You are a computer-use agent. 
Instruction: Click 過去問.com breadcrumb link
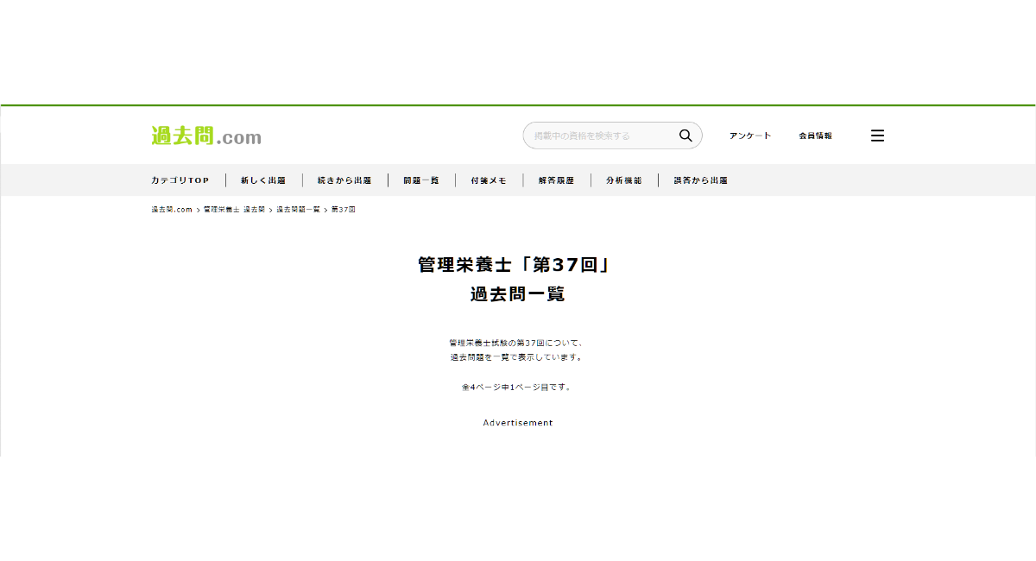pyautogui.click(x=172, y=210)
